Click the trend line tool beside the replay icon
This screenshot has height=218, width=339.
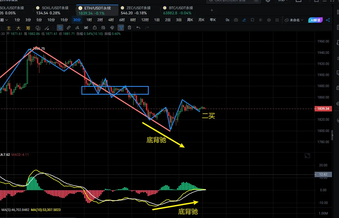click(47, 28)
